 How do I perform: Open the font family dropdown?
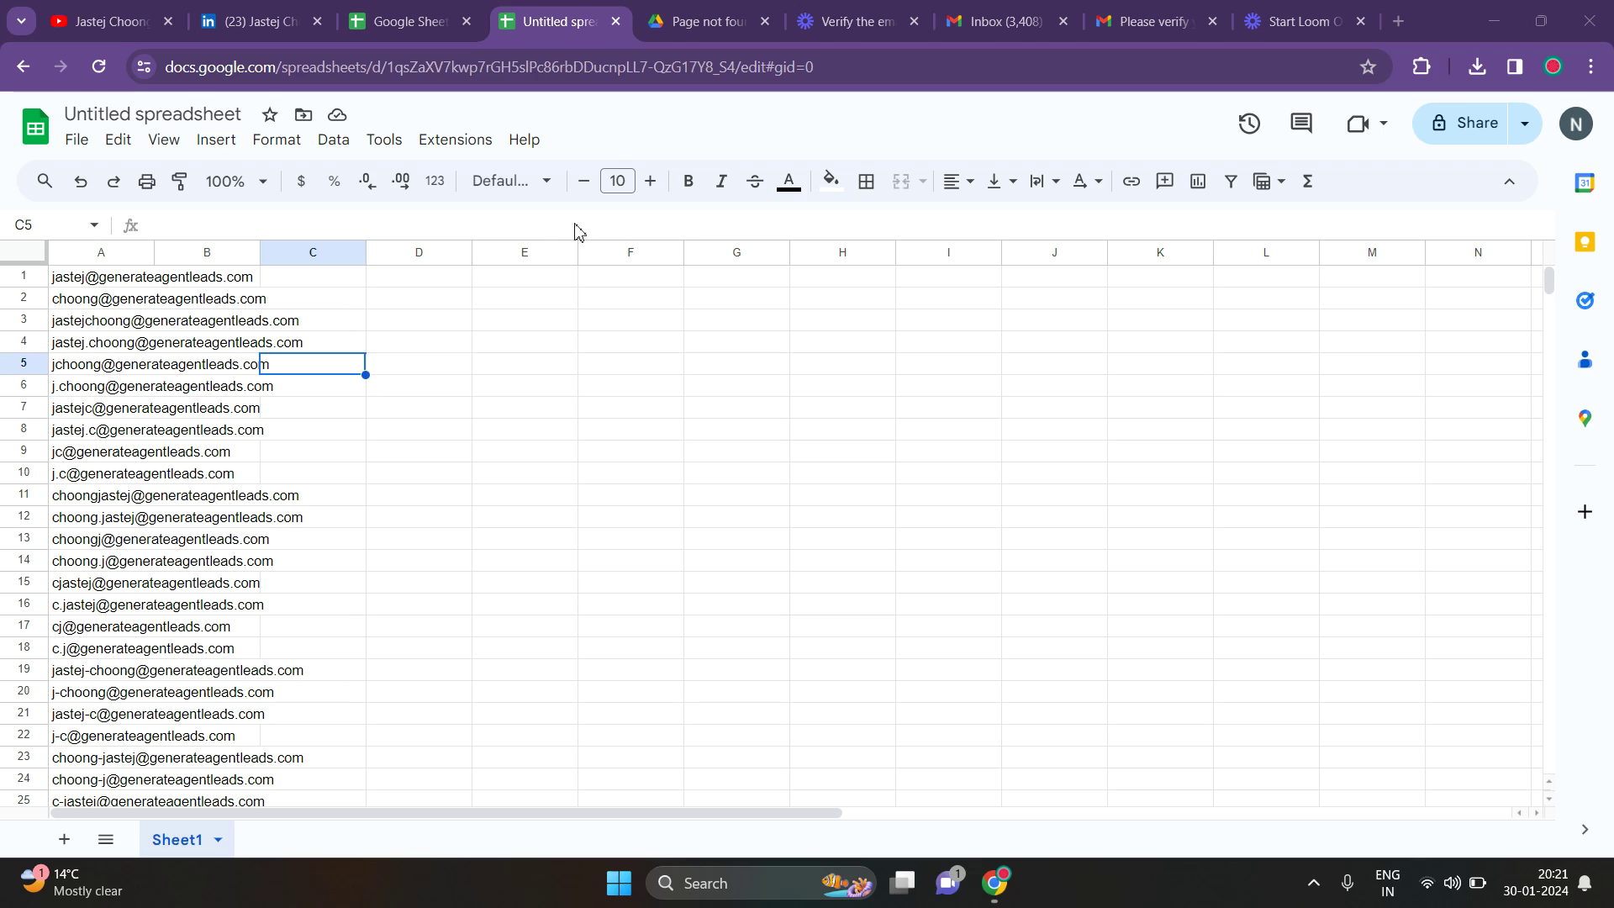(511, 182)
